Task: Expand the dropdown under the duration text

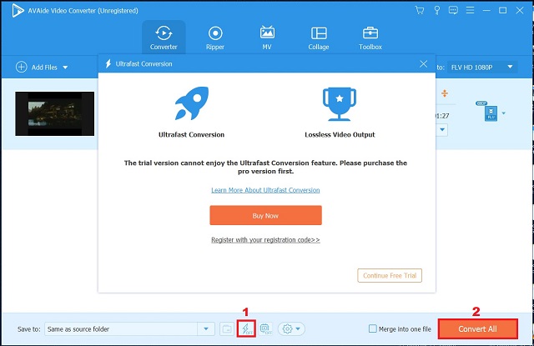Action: (442, 129)
